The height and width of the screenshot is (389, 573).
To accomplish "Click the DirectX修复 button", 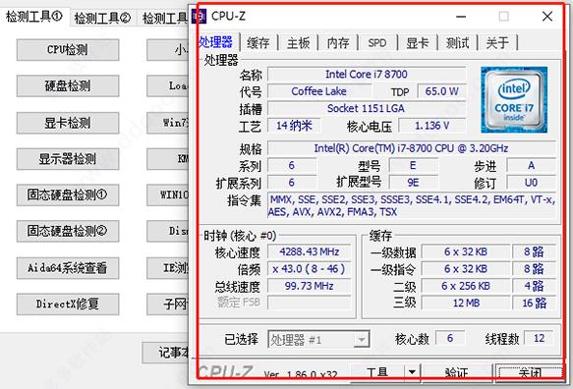I will pyautogui.click(x=68, y=304).
